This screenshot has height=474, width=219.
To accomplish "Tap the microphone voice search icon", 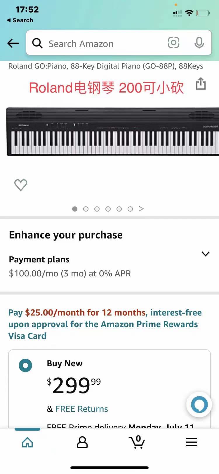I will point(199,43).
